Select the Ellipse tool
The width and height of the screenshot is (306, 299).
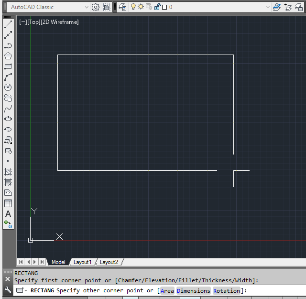[8, 119]
